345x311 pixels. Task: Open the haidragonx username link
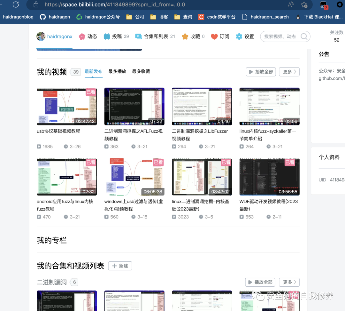[x=60, y=36]
